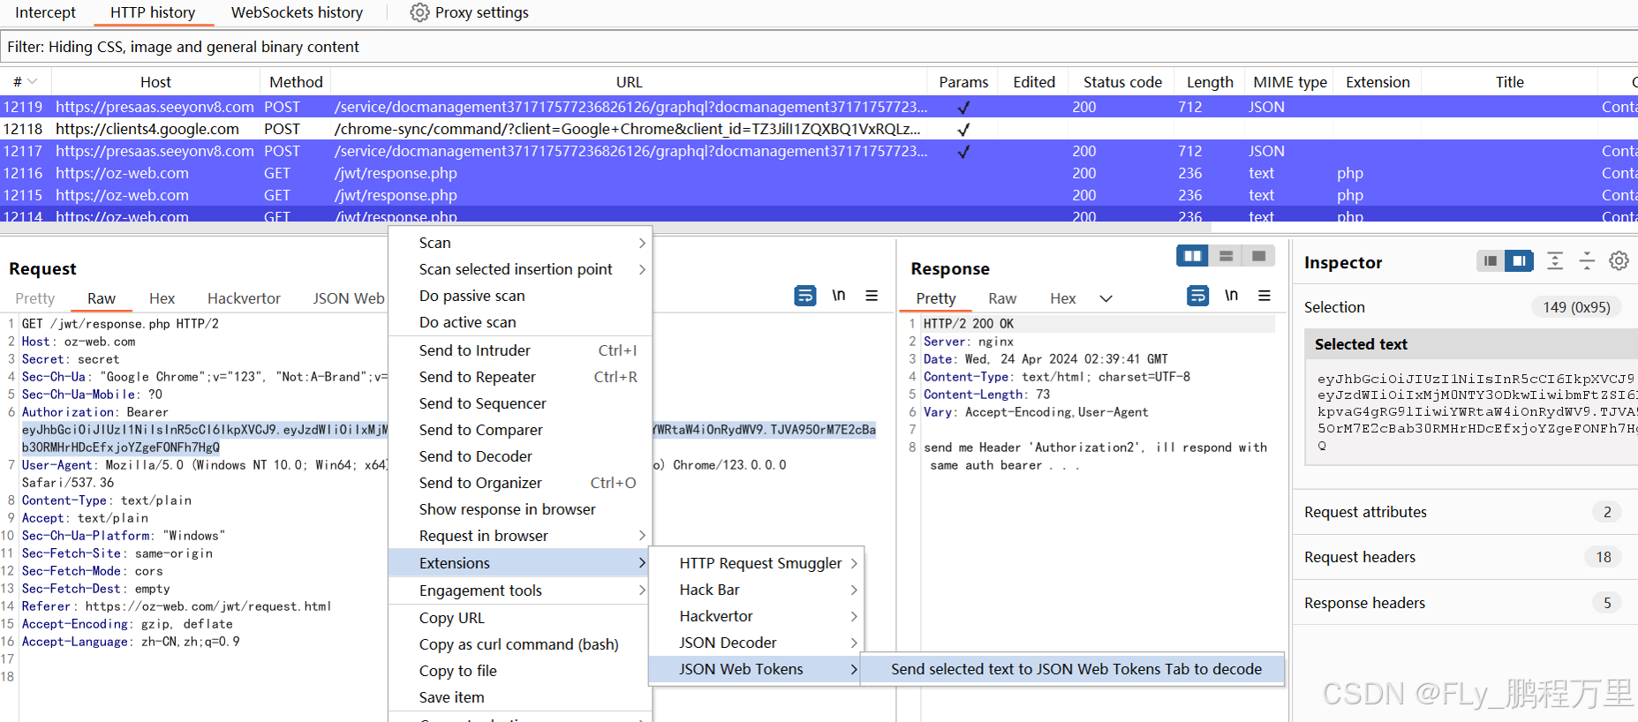Click the history filter bar
1638x722 pixels.
coord(819,47)
